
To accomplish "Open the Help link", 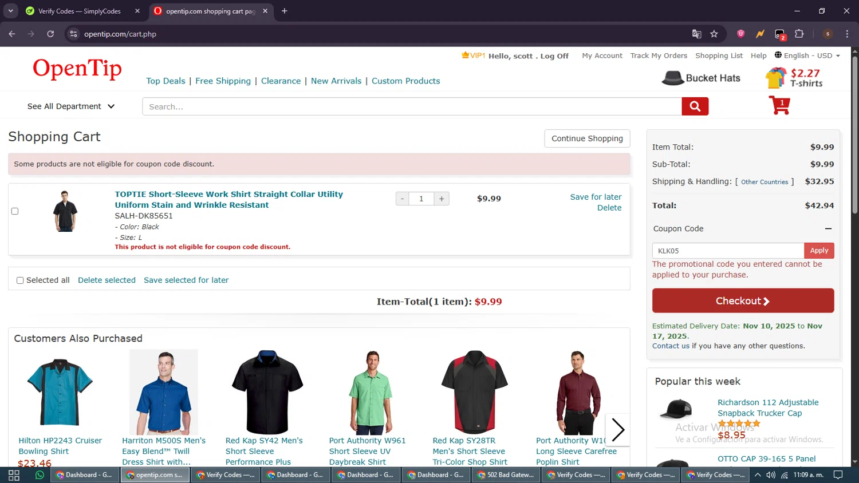I will coord(758,56).
